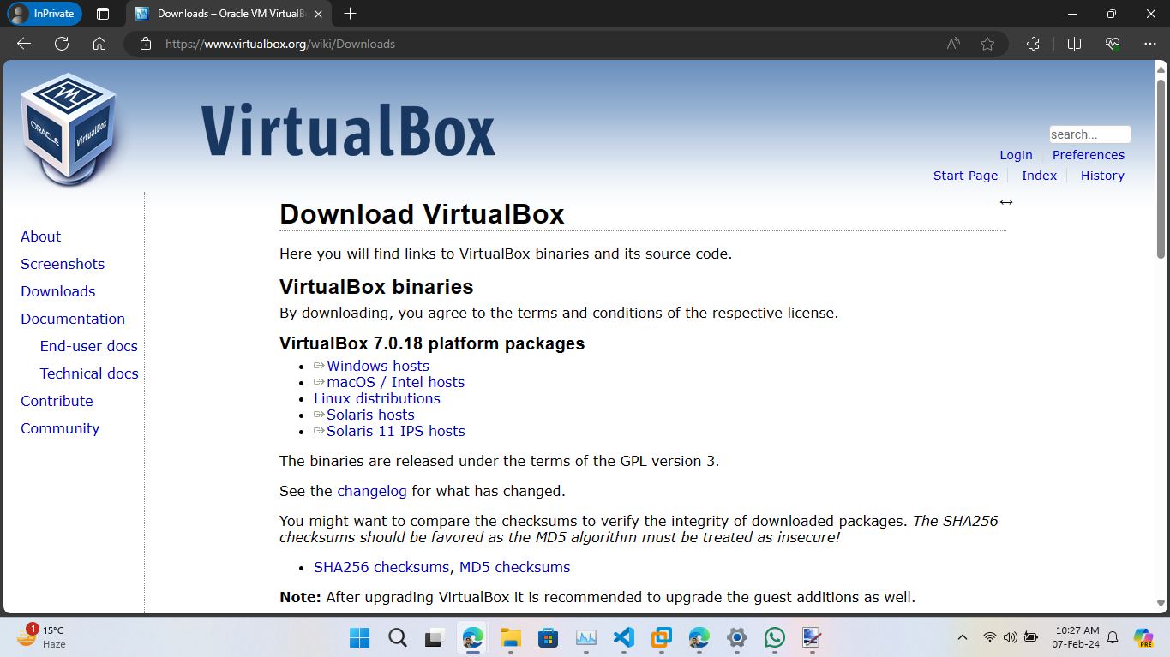Open the Preferences link
The width and height of the screenshot is (1170, 657).
[1089, 155]
